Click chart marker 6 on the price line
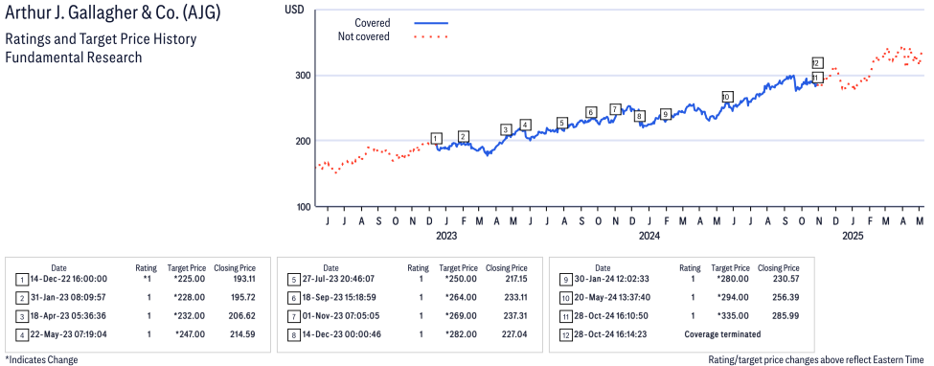Screen dimensions: 934x366 590,112
